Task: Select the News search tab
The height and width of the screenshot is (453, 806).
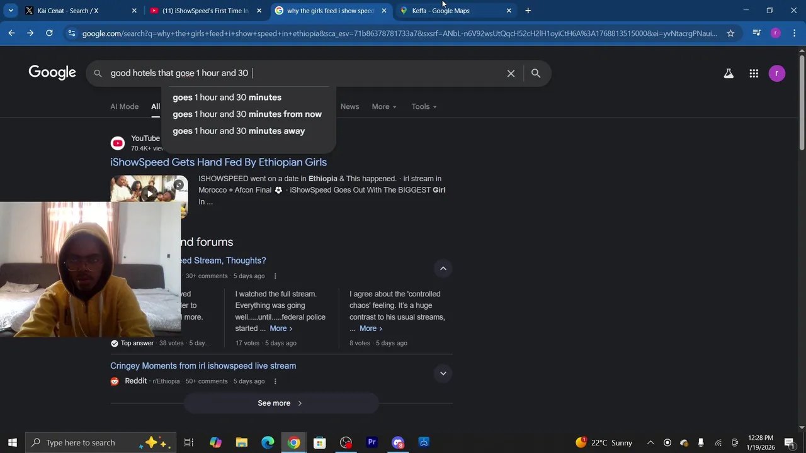Action: [349, 106]
